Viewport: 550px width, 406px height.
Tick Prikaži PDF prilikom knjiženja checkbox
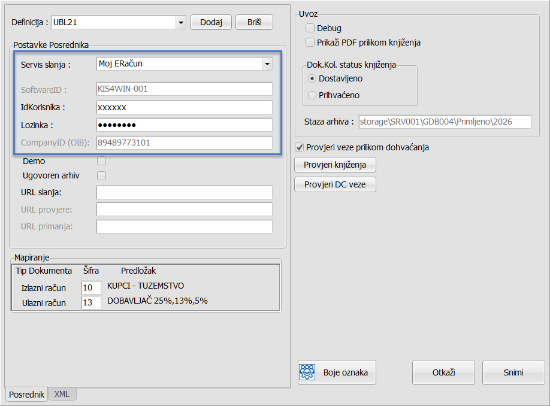310,43
